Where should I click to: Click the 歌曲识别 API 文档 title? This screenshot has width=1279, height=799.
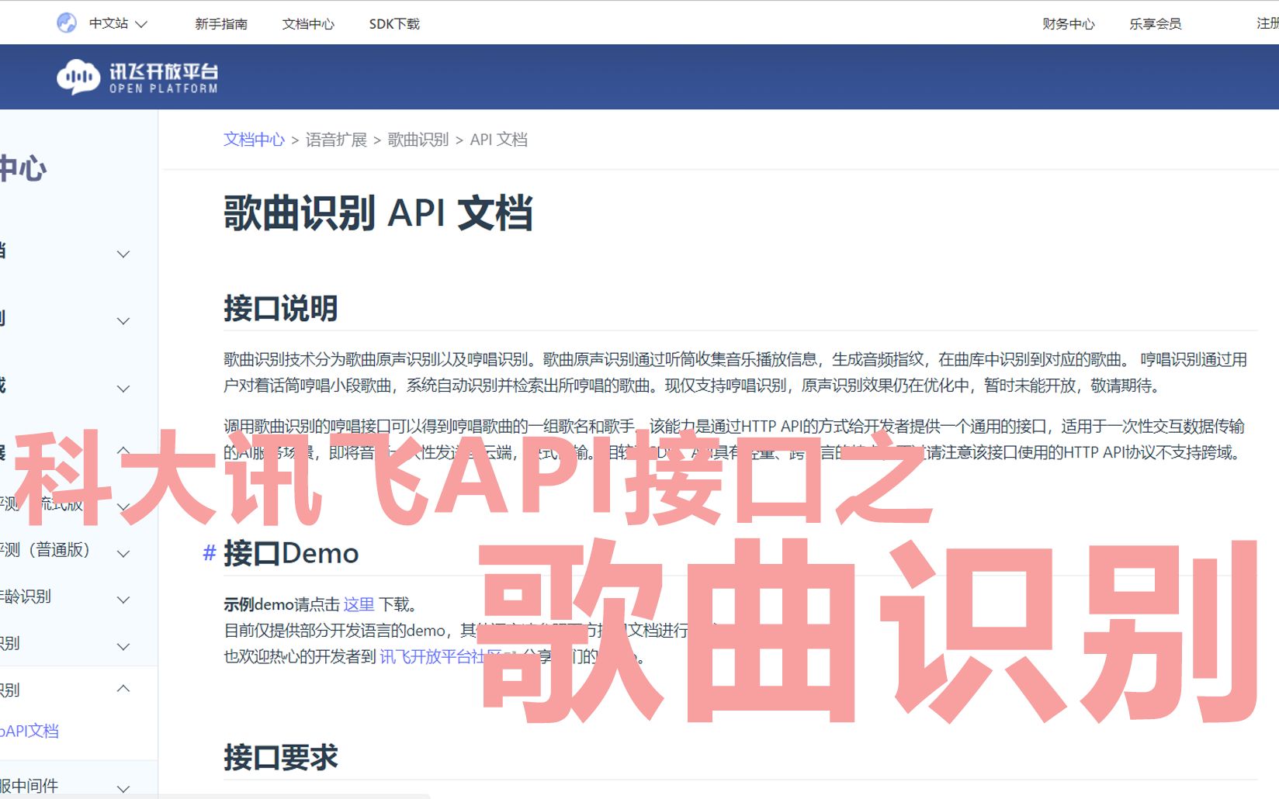[x=379, y=213]
